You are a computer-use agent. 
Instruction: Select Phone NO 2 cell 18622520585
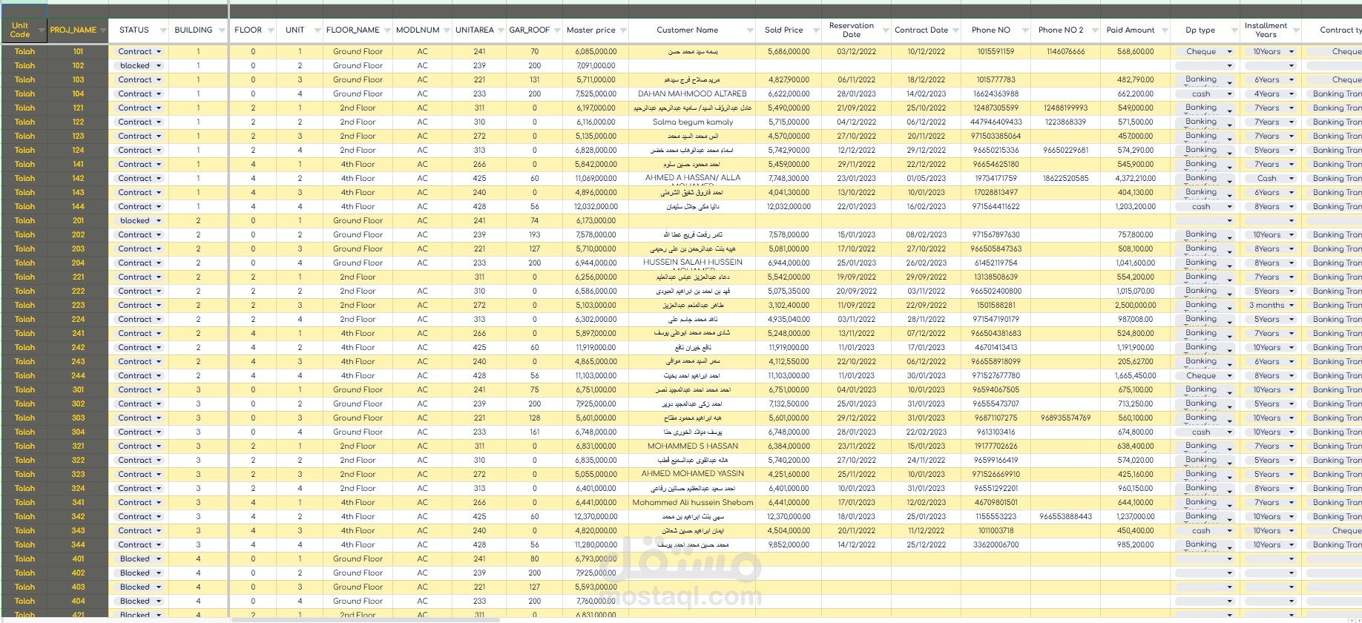coord(1065,179)
